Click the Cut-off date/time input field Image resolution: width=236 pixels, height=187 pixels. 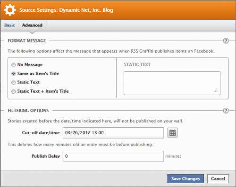[x=113, y=133]
